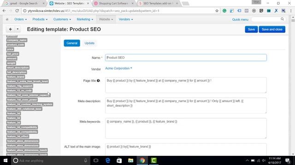Insert the product_code variable tag
Image resolution: width=295 pixels, height=165 pixels.
(16, 45)
